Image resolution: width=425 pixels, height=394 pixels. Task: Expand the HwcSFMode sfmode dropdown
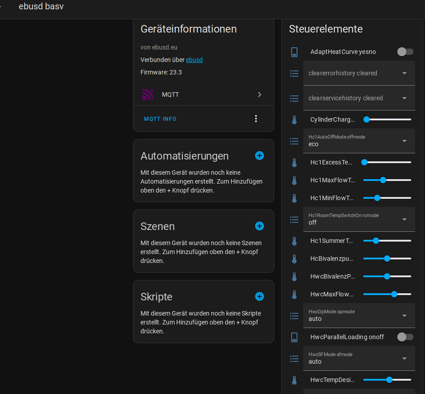[359, 358]
